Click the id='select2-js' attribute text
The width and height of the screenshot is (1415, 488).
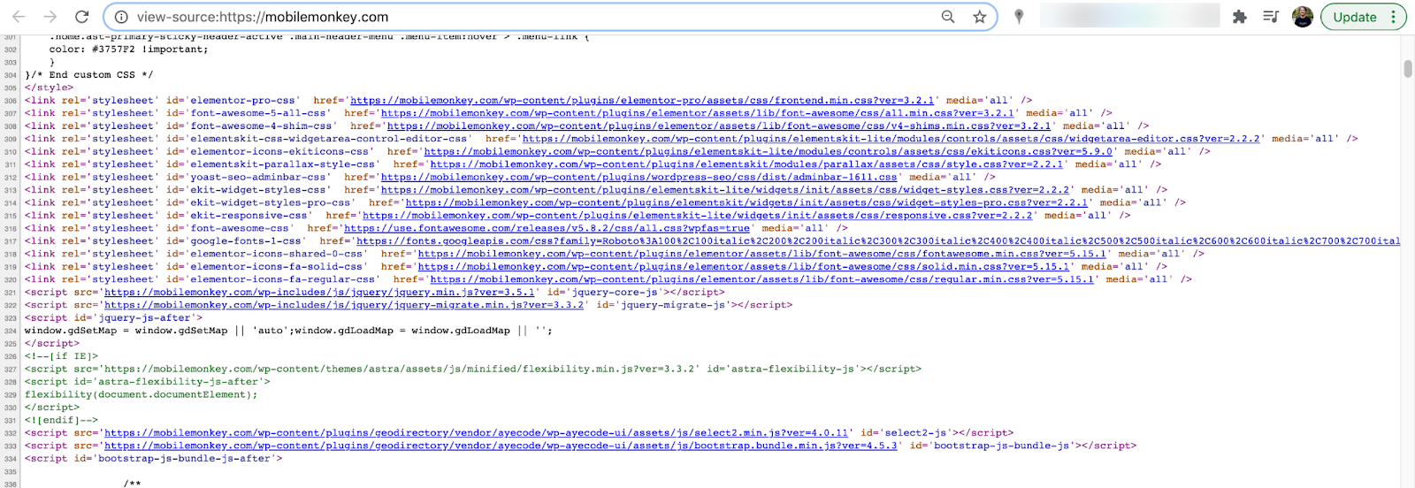click(906, 433)
